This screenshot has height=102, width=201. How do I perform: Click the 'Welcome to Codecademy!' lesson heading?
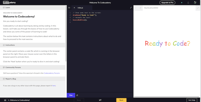pos(19,17)
